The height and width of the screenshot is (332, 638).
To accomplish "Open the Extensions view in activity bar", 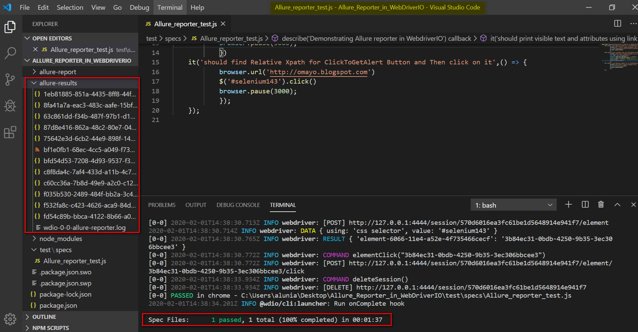I will click(x=10, y=132).
